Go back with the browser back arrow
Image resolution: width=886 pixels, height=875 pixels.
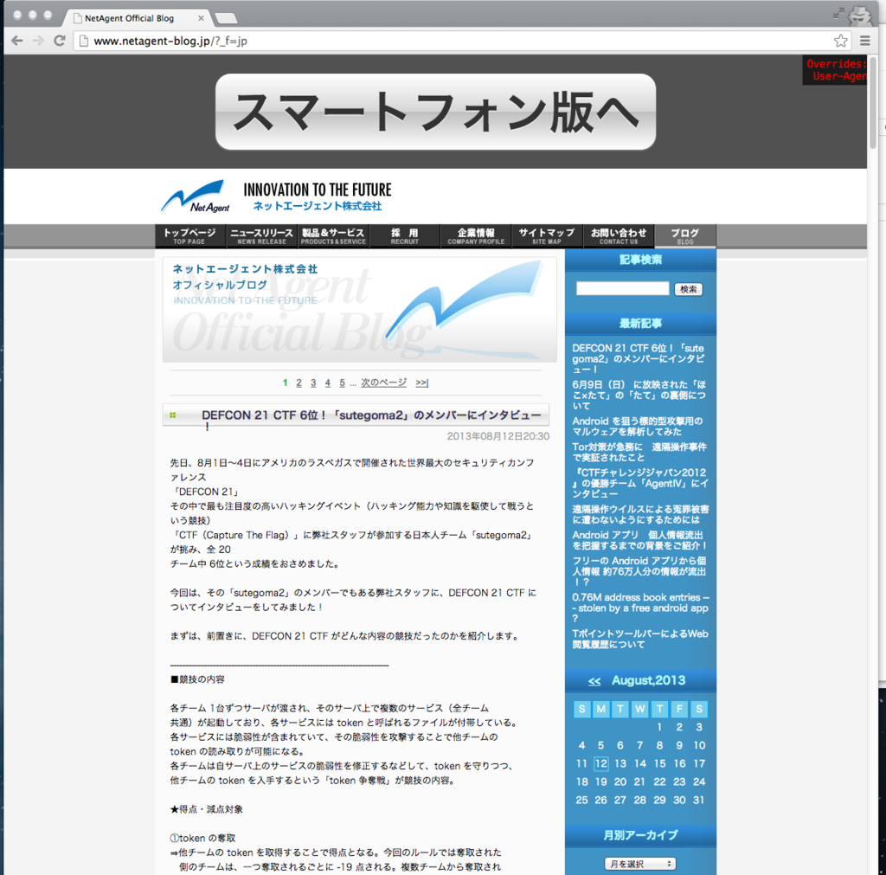(17, 41)
